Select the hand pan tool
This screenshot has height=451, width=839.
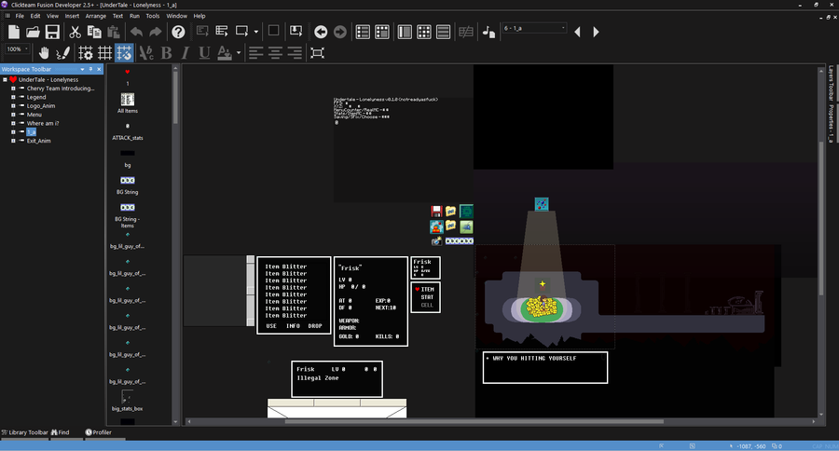coord(44,53)
